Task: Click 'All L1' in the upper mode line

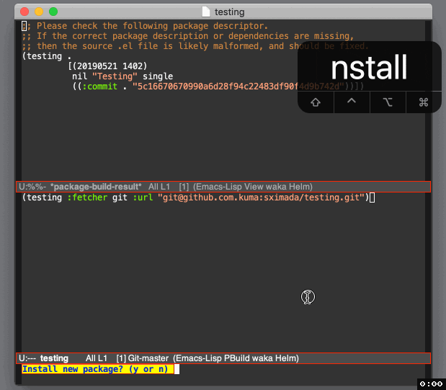Action: [159, 187]
